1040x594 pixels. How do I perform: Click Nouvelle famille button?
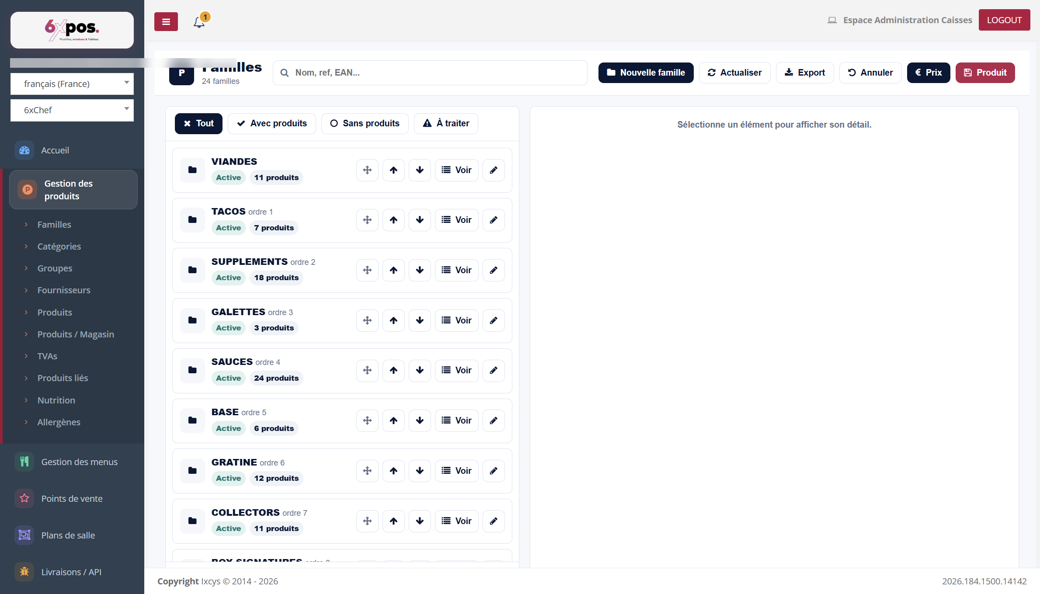646,73
